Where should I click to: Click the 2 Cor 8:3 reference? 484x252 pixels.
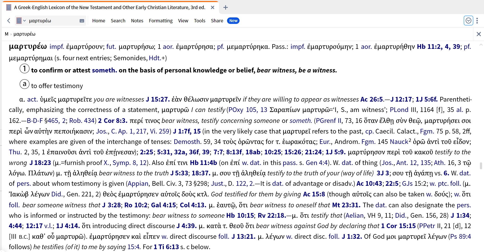pyautogui.click(x=112, y=121)
